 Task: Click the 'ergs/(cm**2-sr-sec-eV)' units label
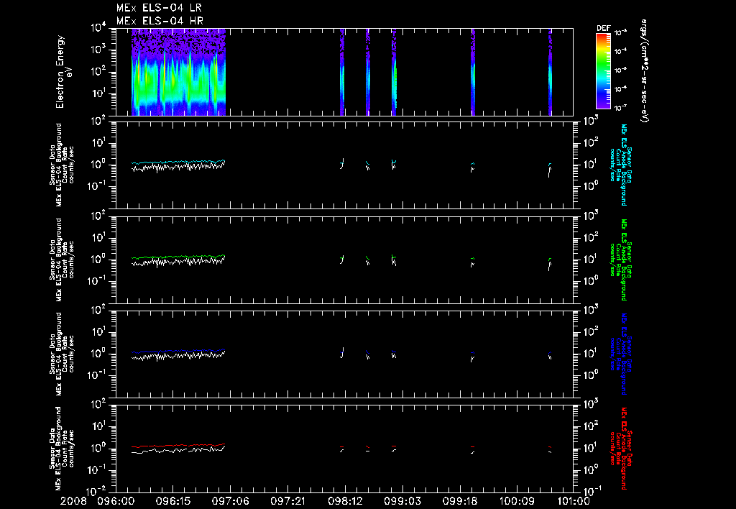645,71
